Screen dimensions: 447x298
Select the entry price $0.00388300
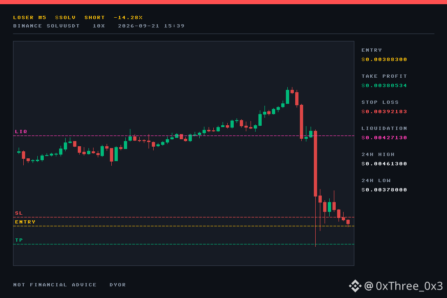384,59
